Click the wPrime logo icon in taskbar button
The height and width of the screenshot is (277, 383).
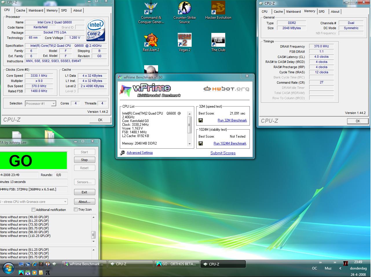pos(66,264)
